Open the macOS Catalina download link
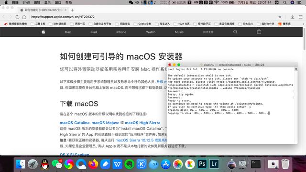This screenshot has width=306, height=172. tap(75, 123)
